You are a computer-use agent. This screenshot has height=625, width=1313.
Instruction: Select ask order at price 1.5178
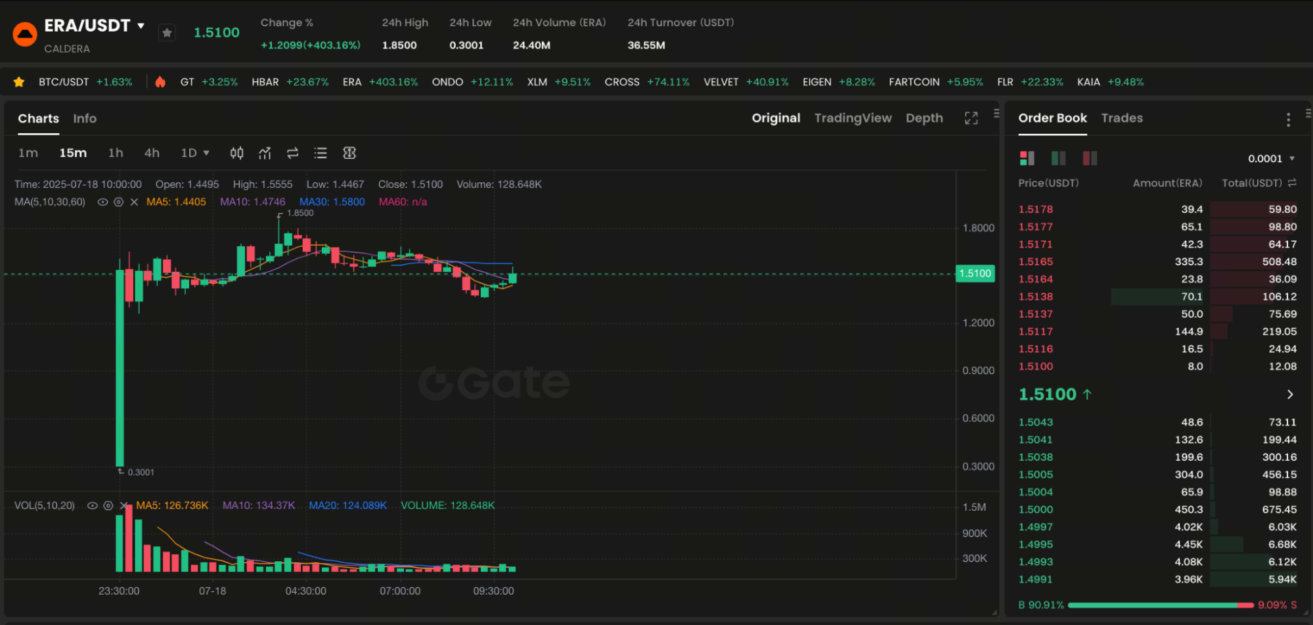tap(1157, 209)
